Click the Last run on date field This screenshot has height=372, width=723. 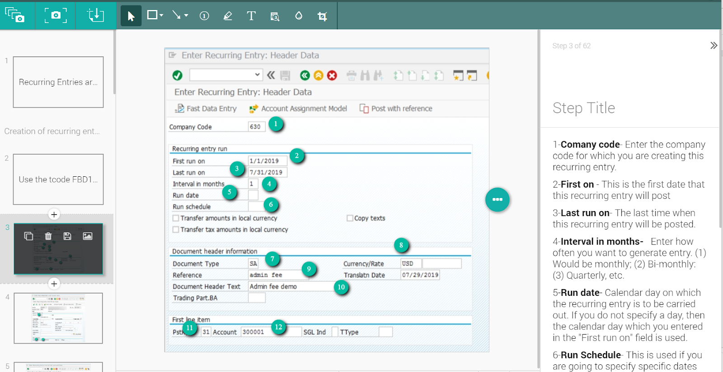(268, 172)
